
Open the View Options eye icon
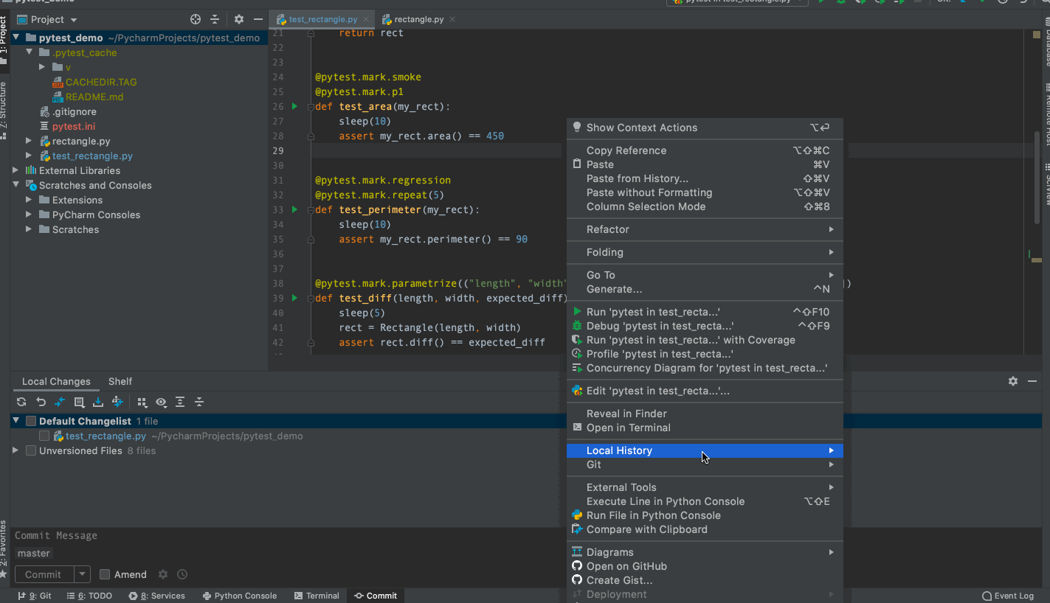[161, 402]
